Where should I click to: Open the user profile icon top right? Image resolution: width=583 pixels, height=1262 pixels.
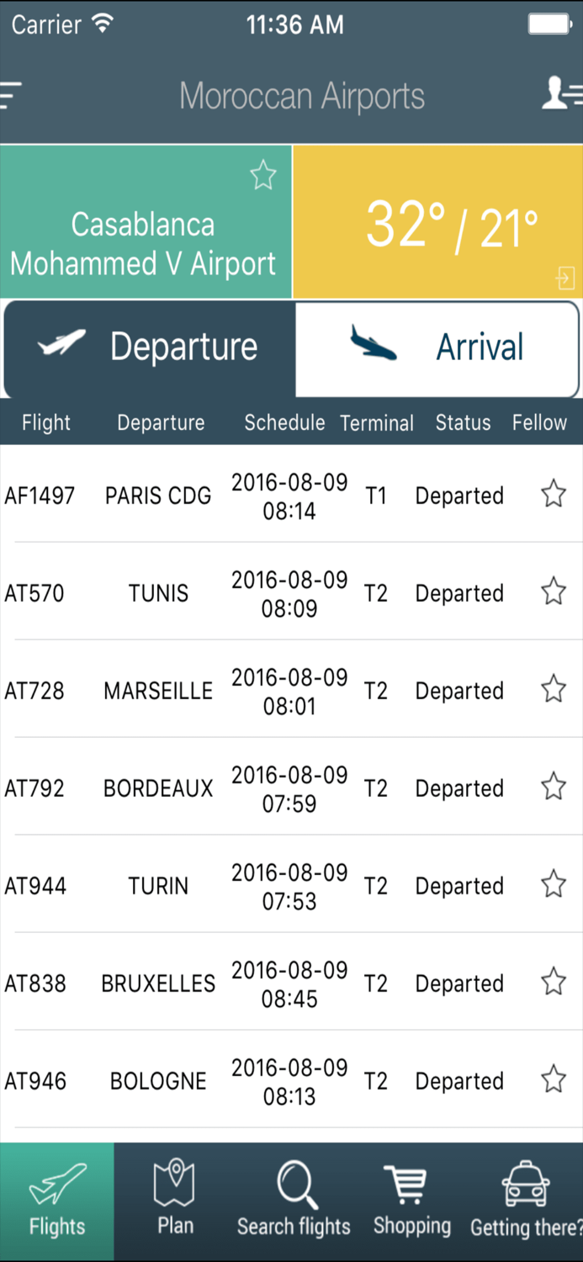(559, 95)
